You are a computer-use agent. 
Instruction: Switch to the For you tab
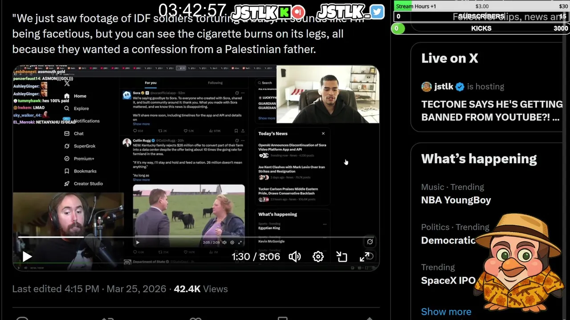click(x=151, y=83)
